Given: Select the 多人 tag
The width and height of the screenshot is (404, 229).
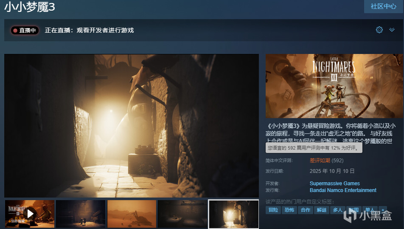Looking at the screenshot, I should tap(337, 210).
